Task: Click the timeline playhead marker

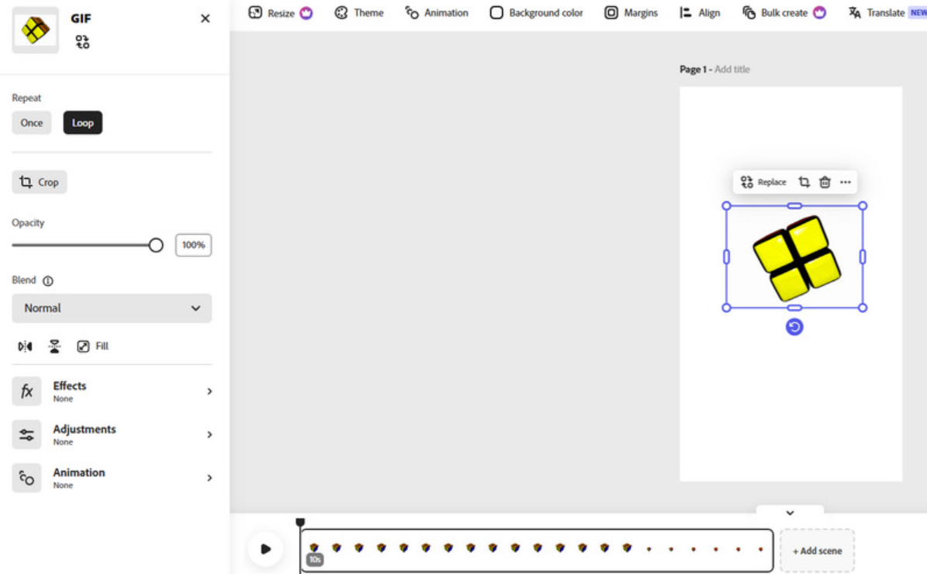Action: click(300, 523)
